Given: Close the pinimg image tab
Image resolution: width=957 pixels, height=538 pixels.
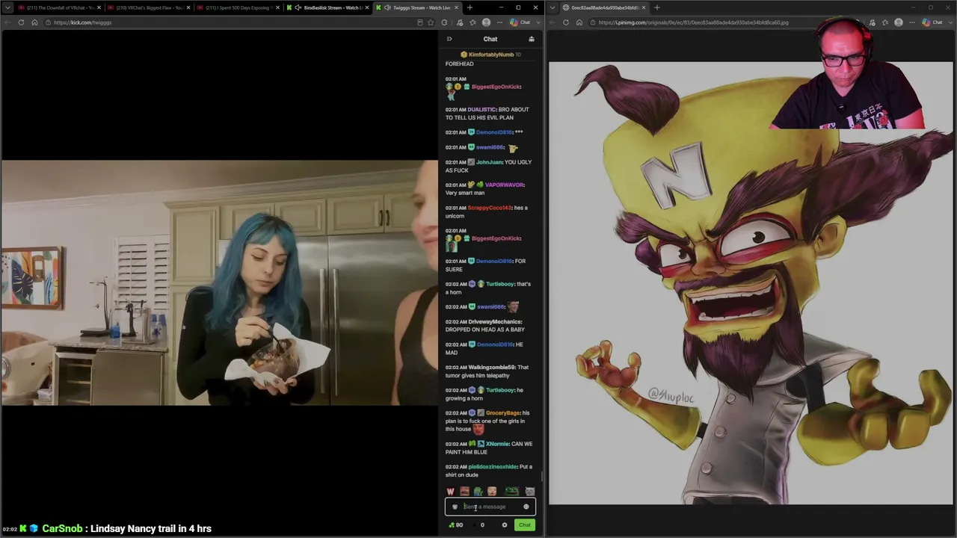Looking at the screenshot, I should (x=643, y=7).
